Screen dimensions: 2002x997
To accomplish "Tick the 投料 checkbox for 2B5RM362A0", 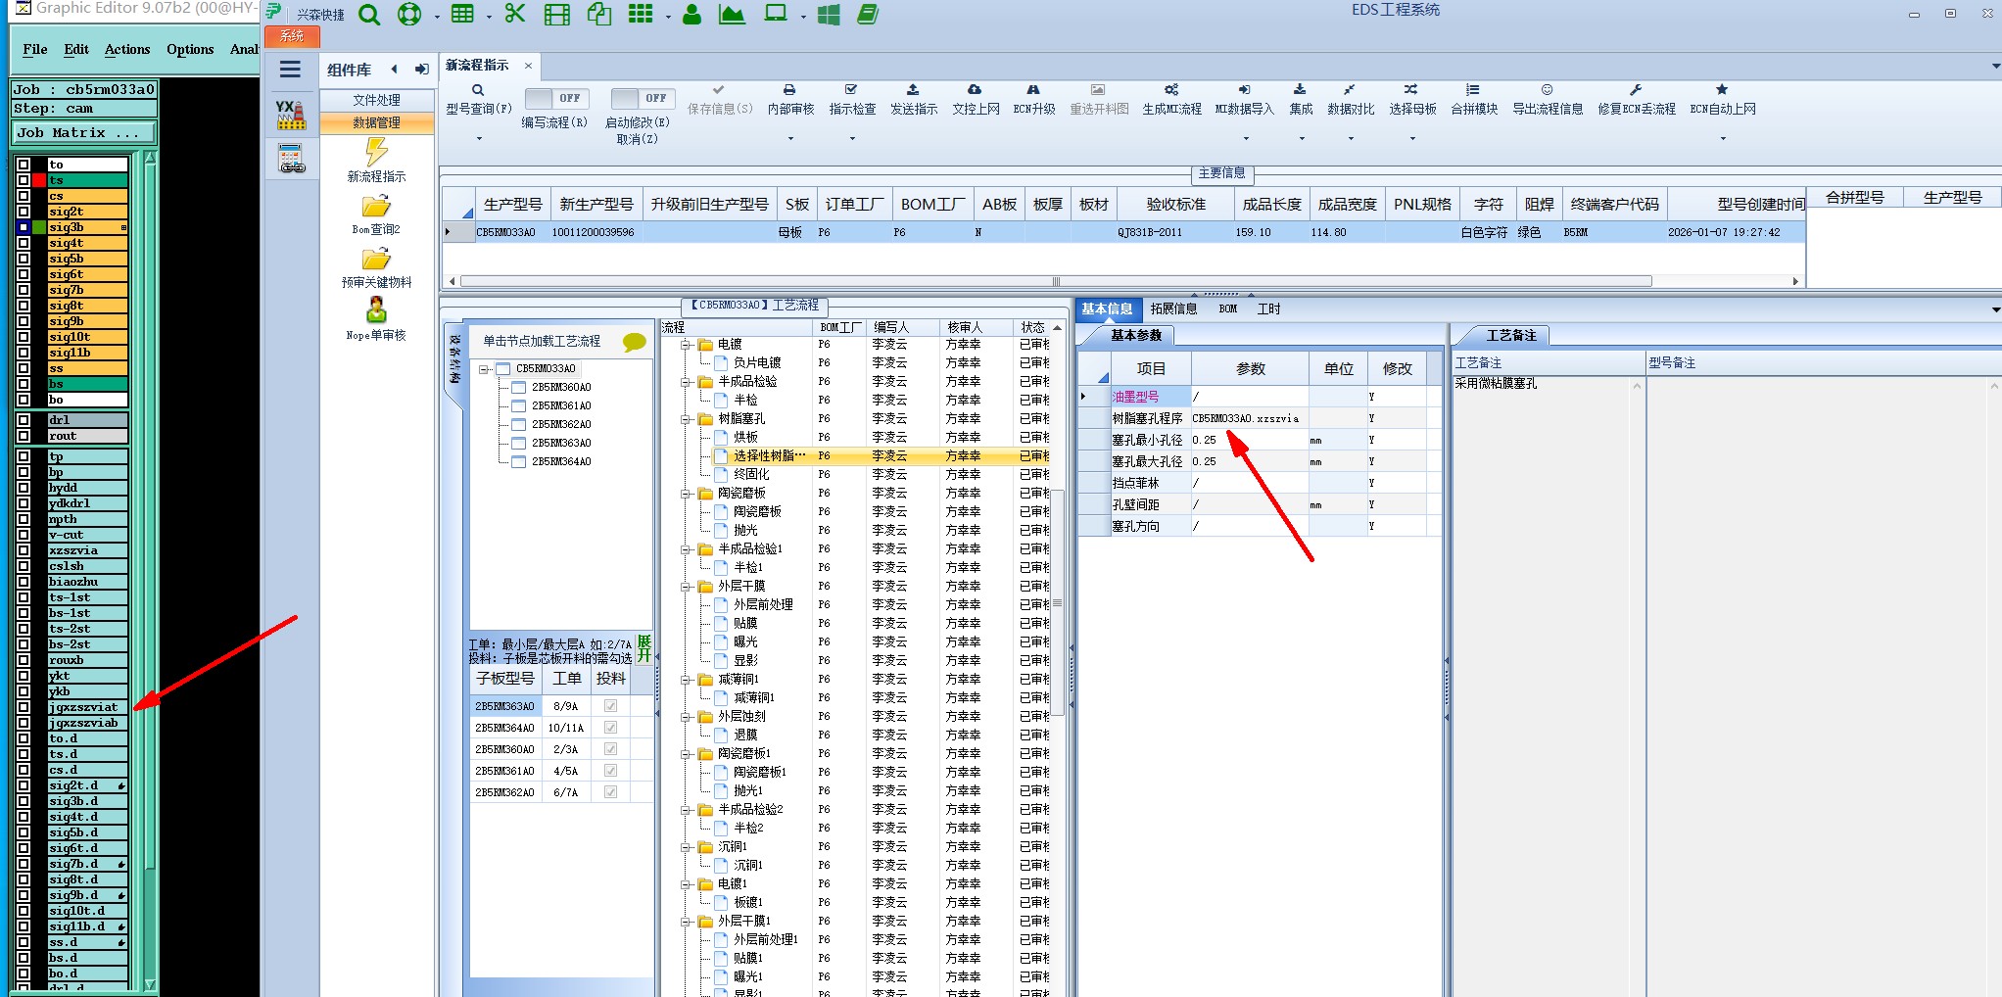I will (610, 792).
